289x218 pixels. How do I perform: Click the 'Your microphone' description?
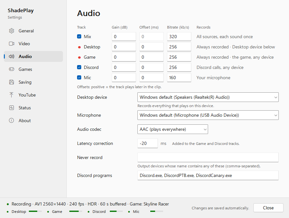click(213, 78)
